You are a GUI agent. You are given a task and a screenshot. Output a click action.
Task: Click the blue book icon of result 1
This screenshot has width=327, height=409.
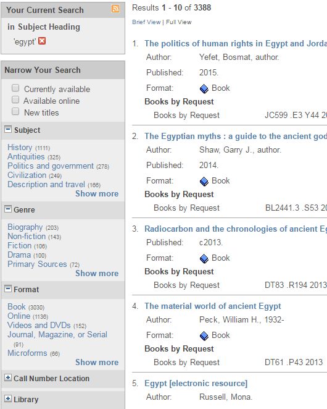point(204,89)
